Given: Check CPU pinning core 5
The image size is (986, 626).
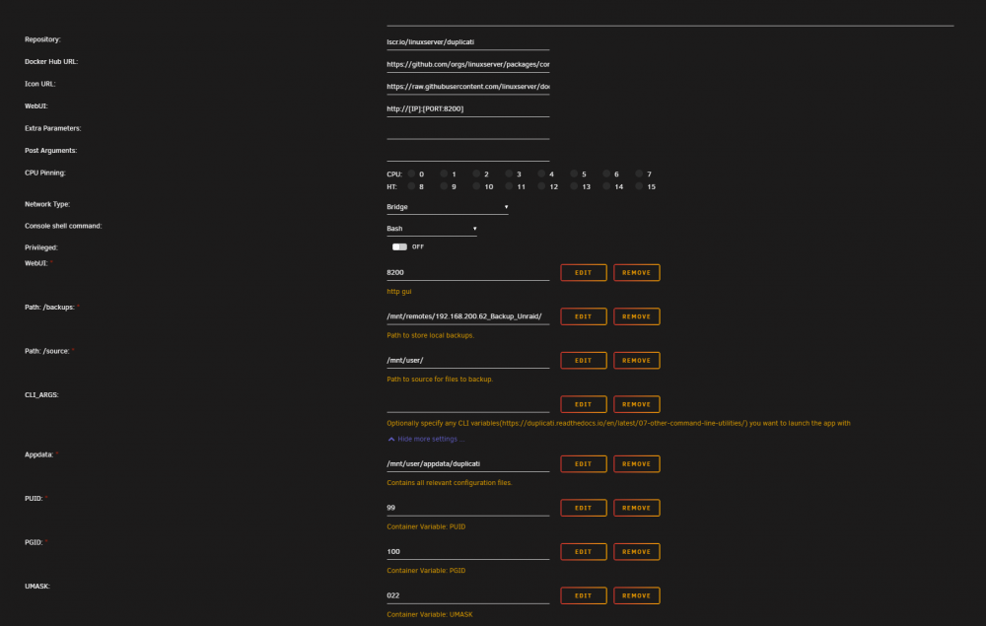Looking at the screenshot, I should (x=574, y=174).
